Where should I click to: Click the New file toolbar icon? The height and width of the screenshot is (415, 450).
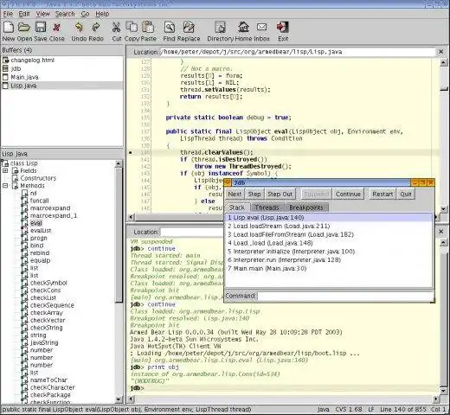pyautogui.click(x=9, y=27)
